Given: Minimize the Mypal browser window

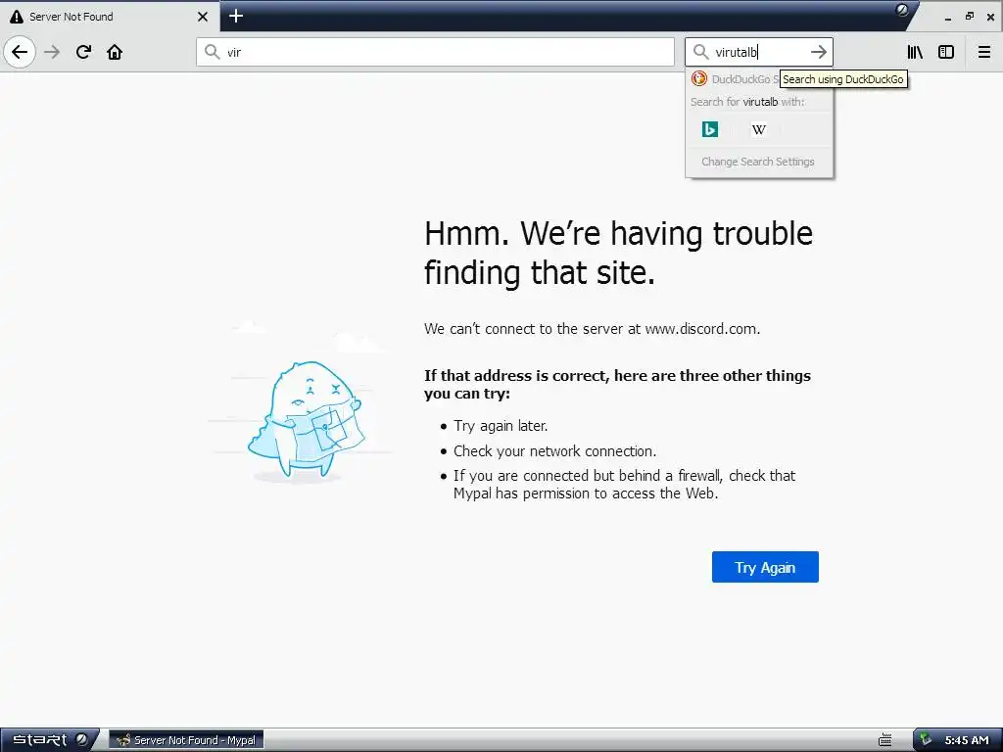Looking at the screenshot, I should click(x=948, y=18).
